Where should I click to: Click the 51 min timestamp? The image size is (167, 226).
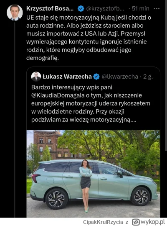point(141,9)
